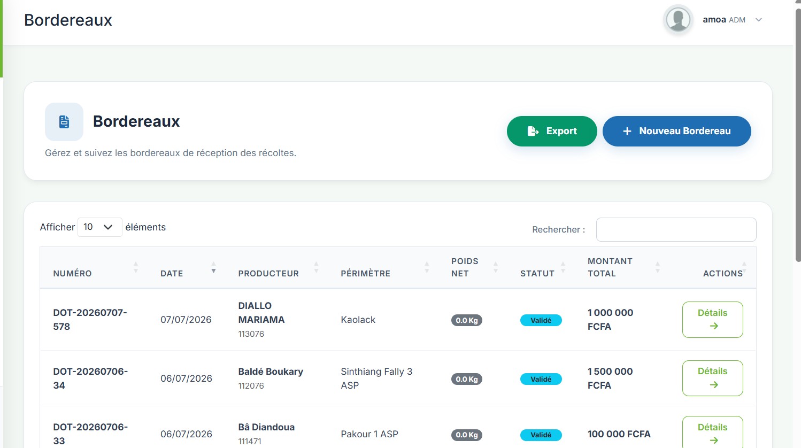Click producer Baldé Boukary
801x448 pixels.
[x=271, y=372]
